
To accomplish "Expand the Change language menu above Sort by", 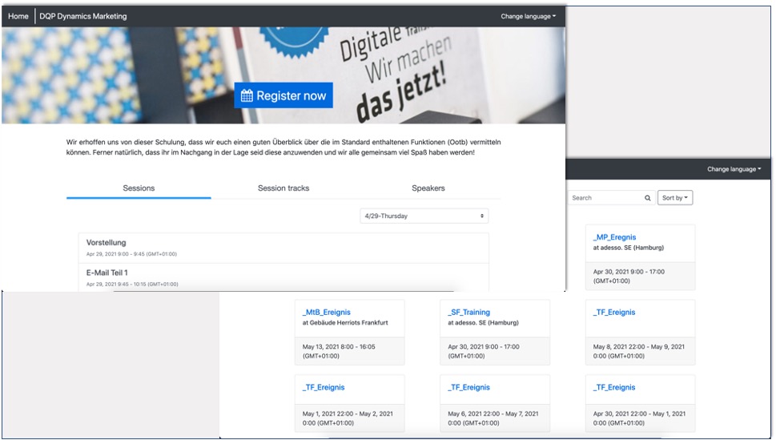I will pyautogui.click(x=734, y=169).
